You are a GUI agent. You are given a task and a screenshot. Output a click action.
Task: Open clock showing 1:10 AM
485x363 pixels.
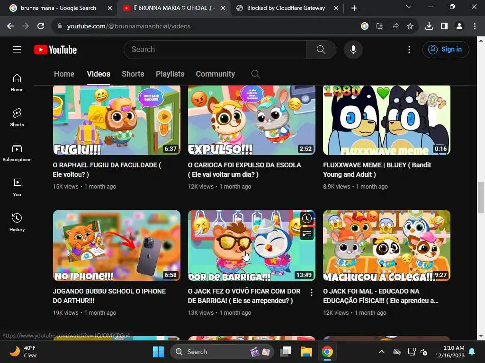click(x=450, y=352)
